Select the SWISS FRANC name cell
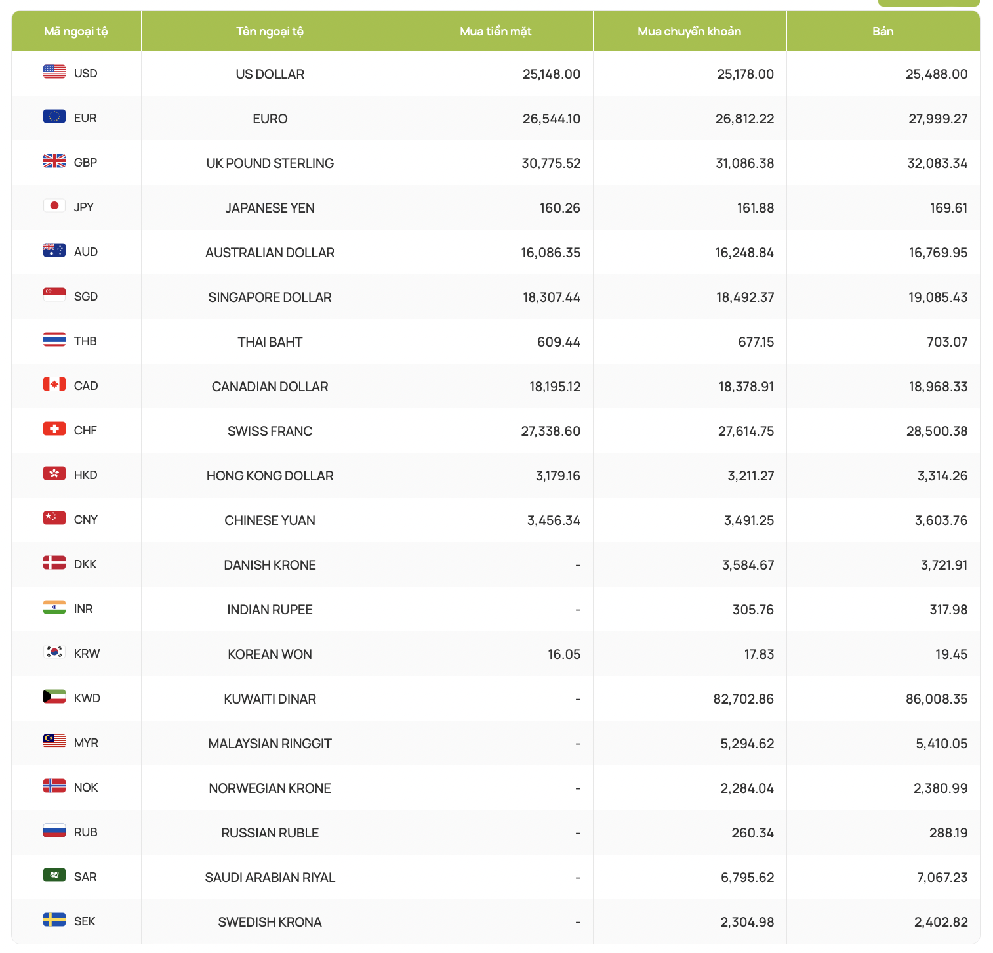The height and width of the screenshot is (953, 993). pos(270,431)
